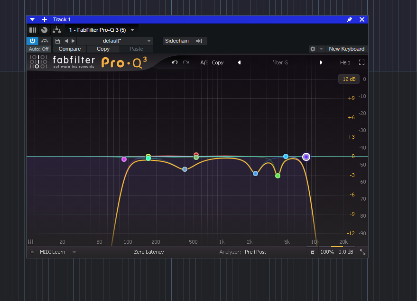Viewport: 417px width, 301px height.
Task: Click the Paste button
Action: [136, 49]
